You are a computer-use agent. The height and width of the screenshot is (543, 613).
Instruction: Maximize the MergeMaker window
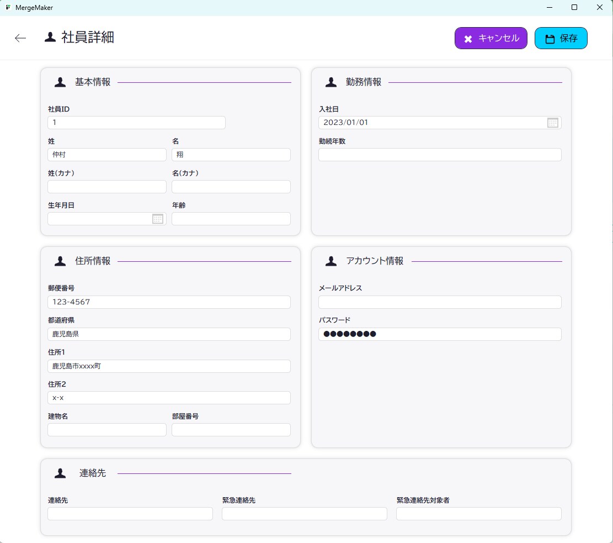click(x=574, y=7)
